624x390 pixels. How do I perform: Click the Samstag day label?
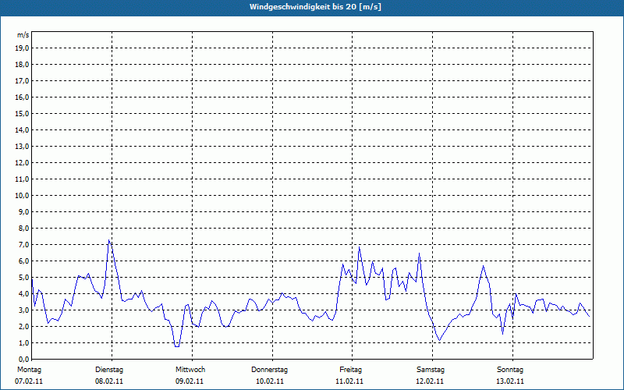point(431,370)
